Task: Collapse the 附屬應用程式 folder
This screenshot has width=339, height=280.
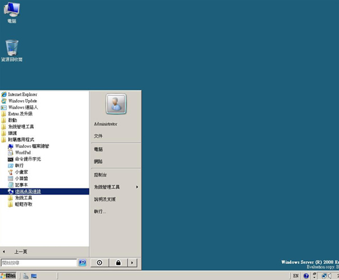Action: [25, 139]
